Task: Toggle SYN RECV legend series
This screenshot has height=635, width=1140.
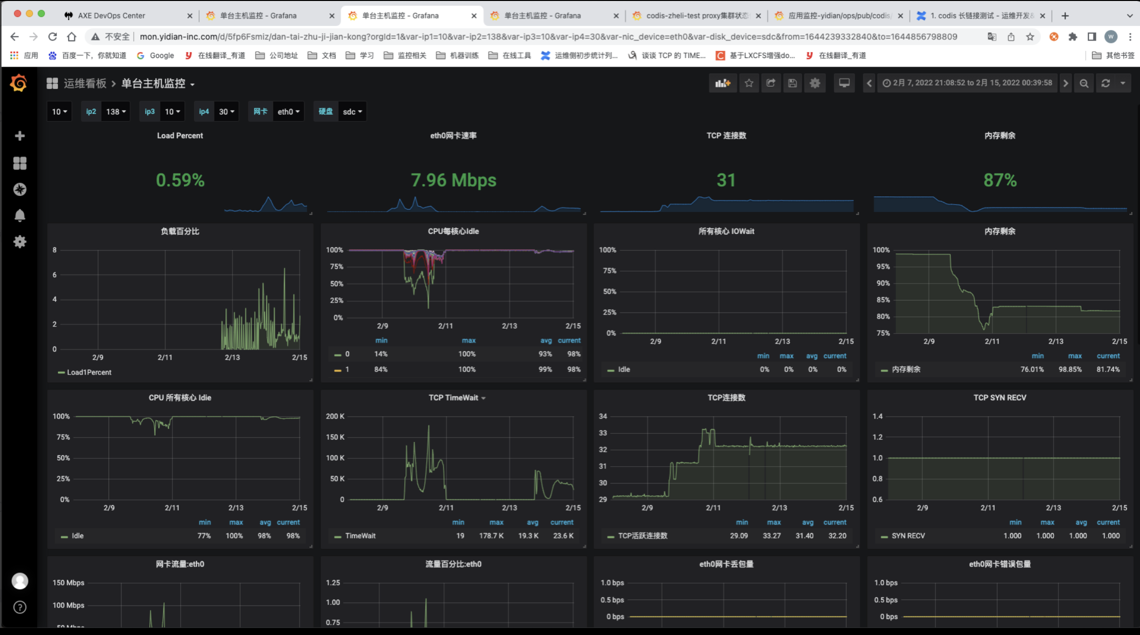Action: click(908, 536)
